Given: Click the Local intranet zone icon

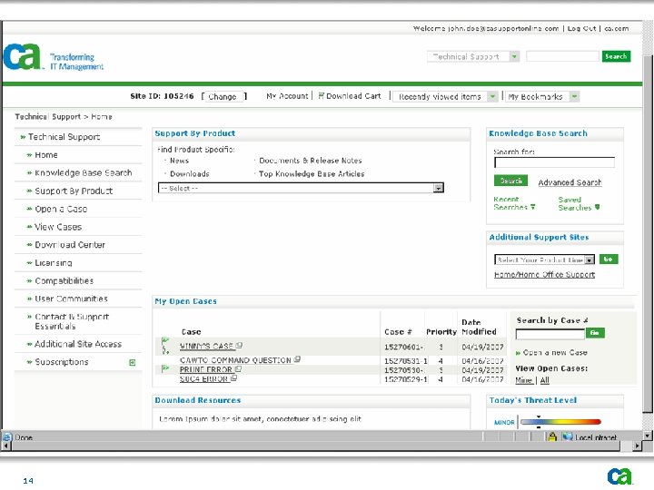Looking at the screenshot, I should pyautogui.click(x=567, y=436).
